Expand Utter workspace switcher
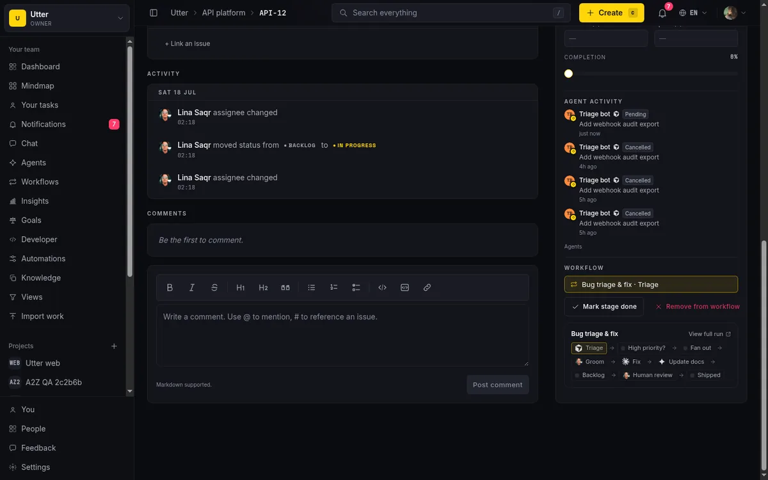 click(x=67, y=18)
